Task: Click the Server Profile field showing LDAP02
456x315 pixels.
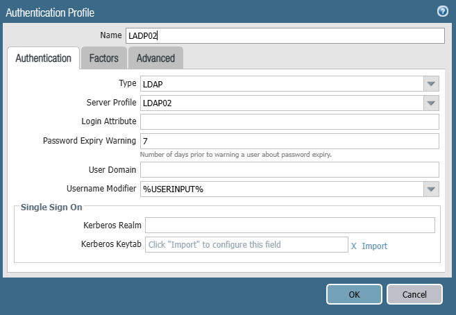Action: coord(282,103)
